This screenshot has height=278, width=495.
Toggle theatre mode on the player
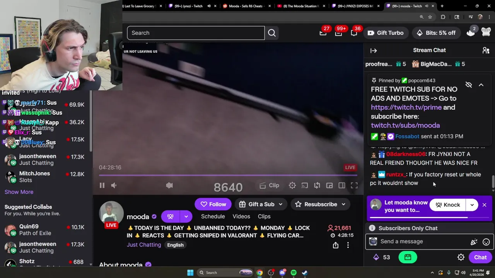tap(342, 185)
